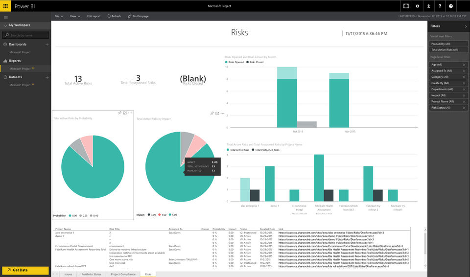Viewport: 470px width, 277px height.
Task: Remove the Risk Status page filter
Action: tap(464, 108)
